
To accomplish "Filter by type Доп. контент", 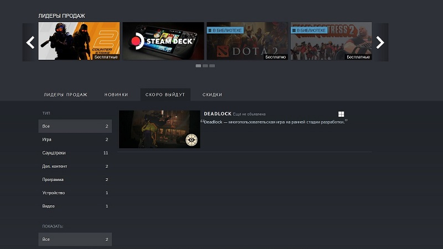I will [x=75, y=166].
